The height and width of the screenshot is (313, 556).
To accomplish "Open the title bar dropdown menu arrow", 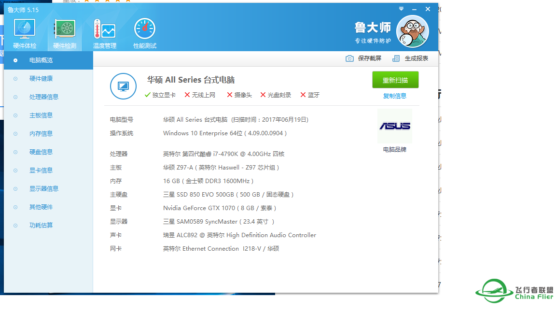I will (401, 9).
